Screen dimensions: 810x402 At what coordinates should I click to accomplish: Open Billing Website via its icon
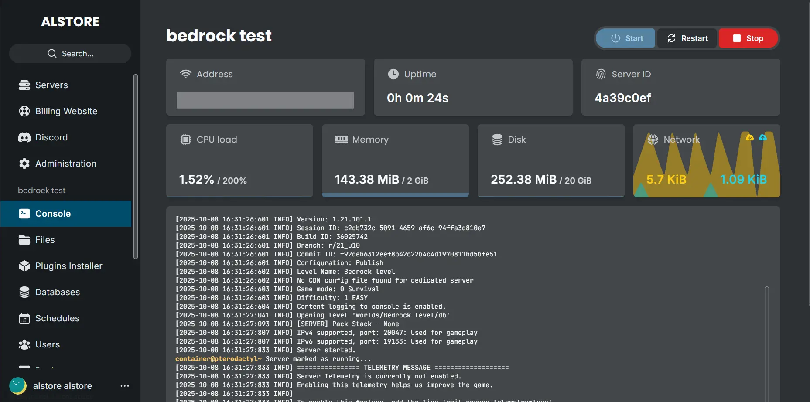(24, 111)
